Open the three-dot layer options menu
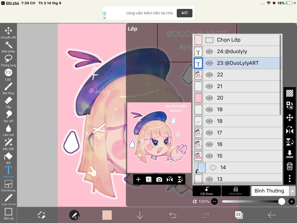Screen dimensions: 297x223 (290, 179)
